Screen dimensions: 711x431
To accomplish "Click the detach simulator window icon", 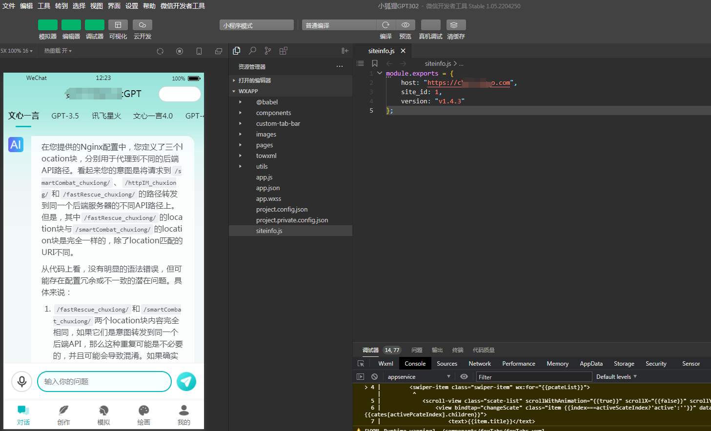I will click(219, 51).
